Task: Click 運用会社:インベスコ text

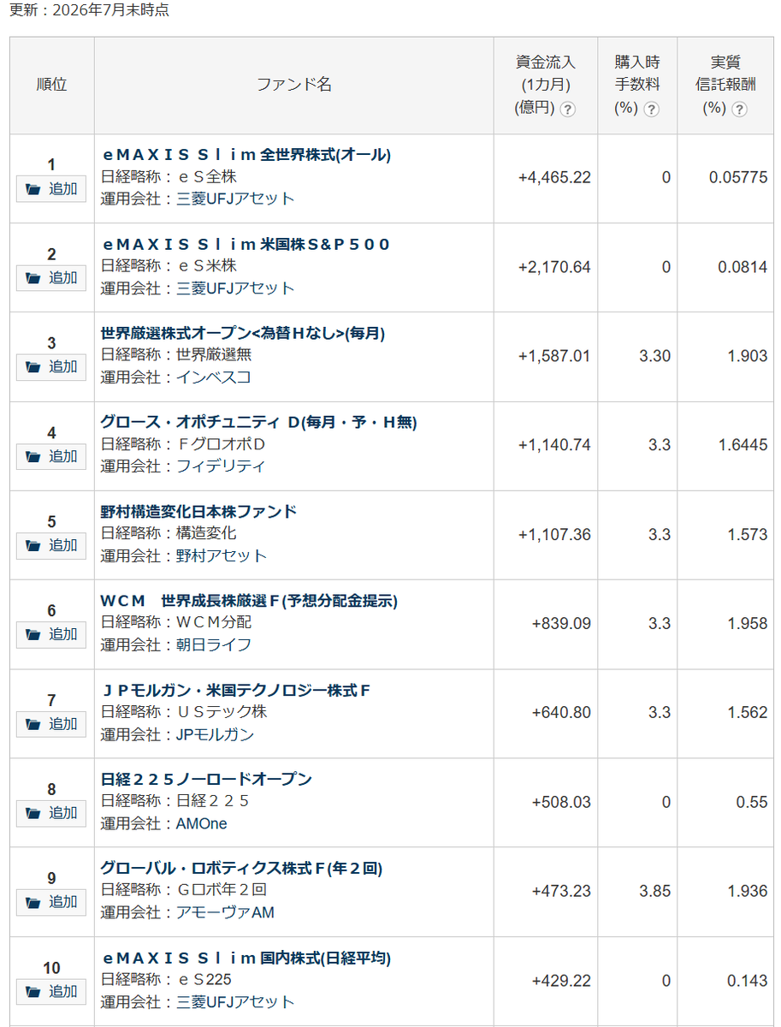Action: coord(176,377)
